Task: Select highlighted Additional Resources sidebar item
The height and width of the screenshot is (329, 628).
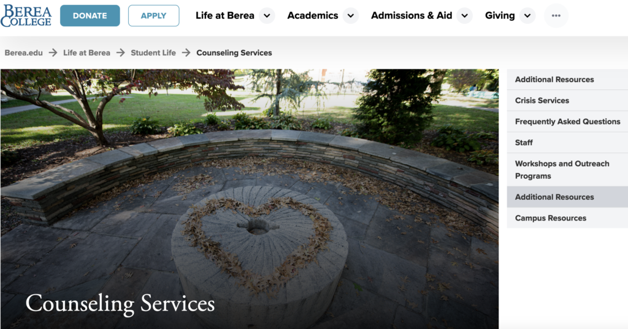Action: [567, 197]
